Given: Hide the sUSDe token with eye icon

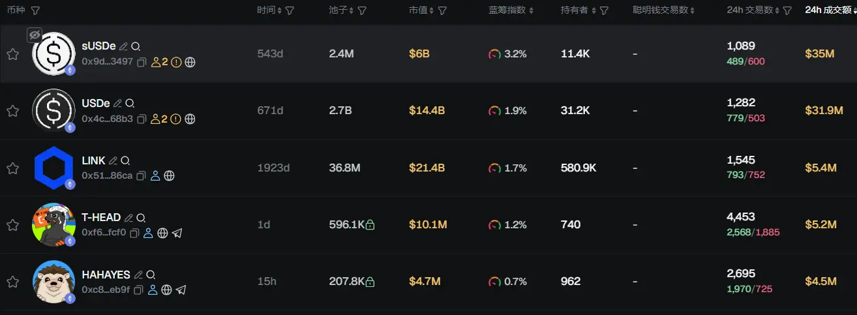Looking at the screenshot, I should click(x=35, y=35).
